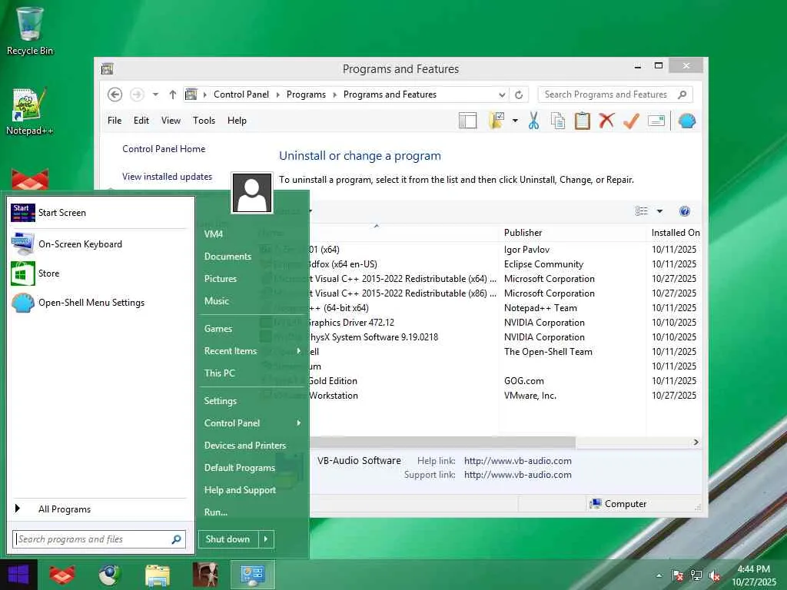Image resolution: width=787 pixels, height=590 pixels.
Task: Click the network tray icon
Action: click(x=696, y=575)
